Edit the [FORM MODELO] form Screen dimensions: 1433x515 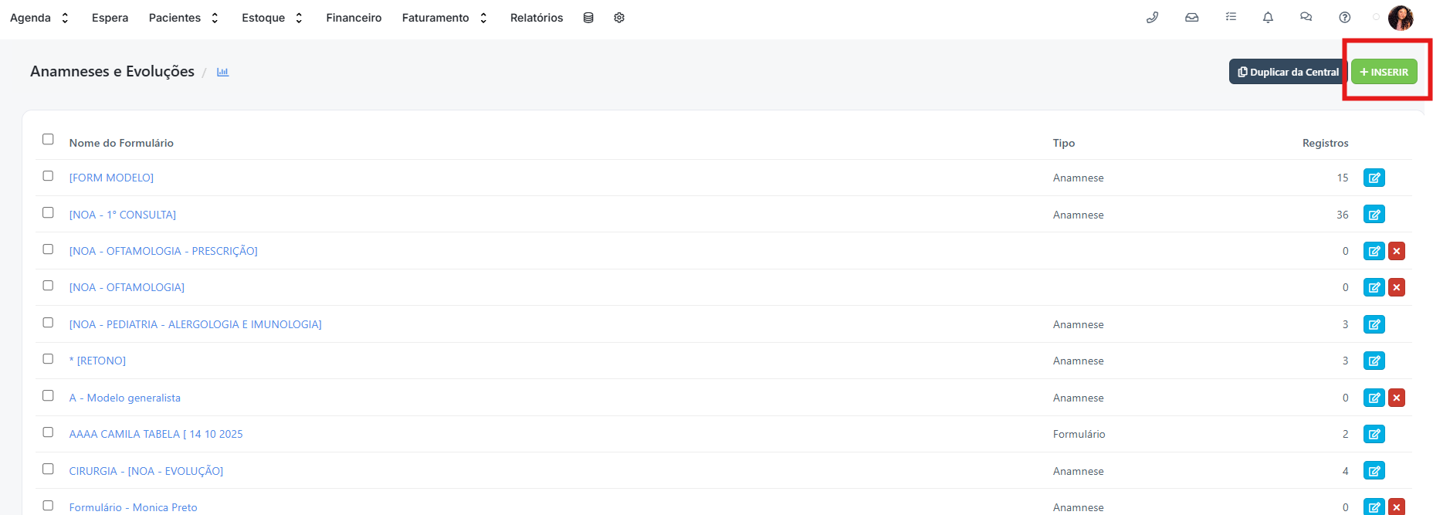pyautogui.click(x=1374, y=178)
